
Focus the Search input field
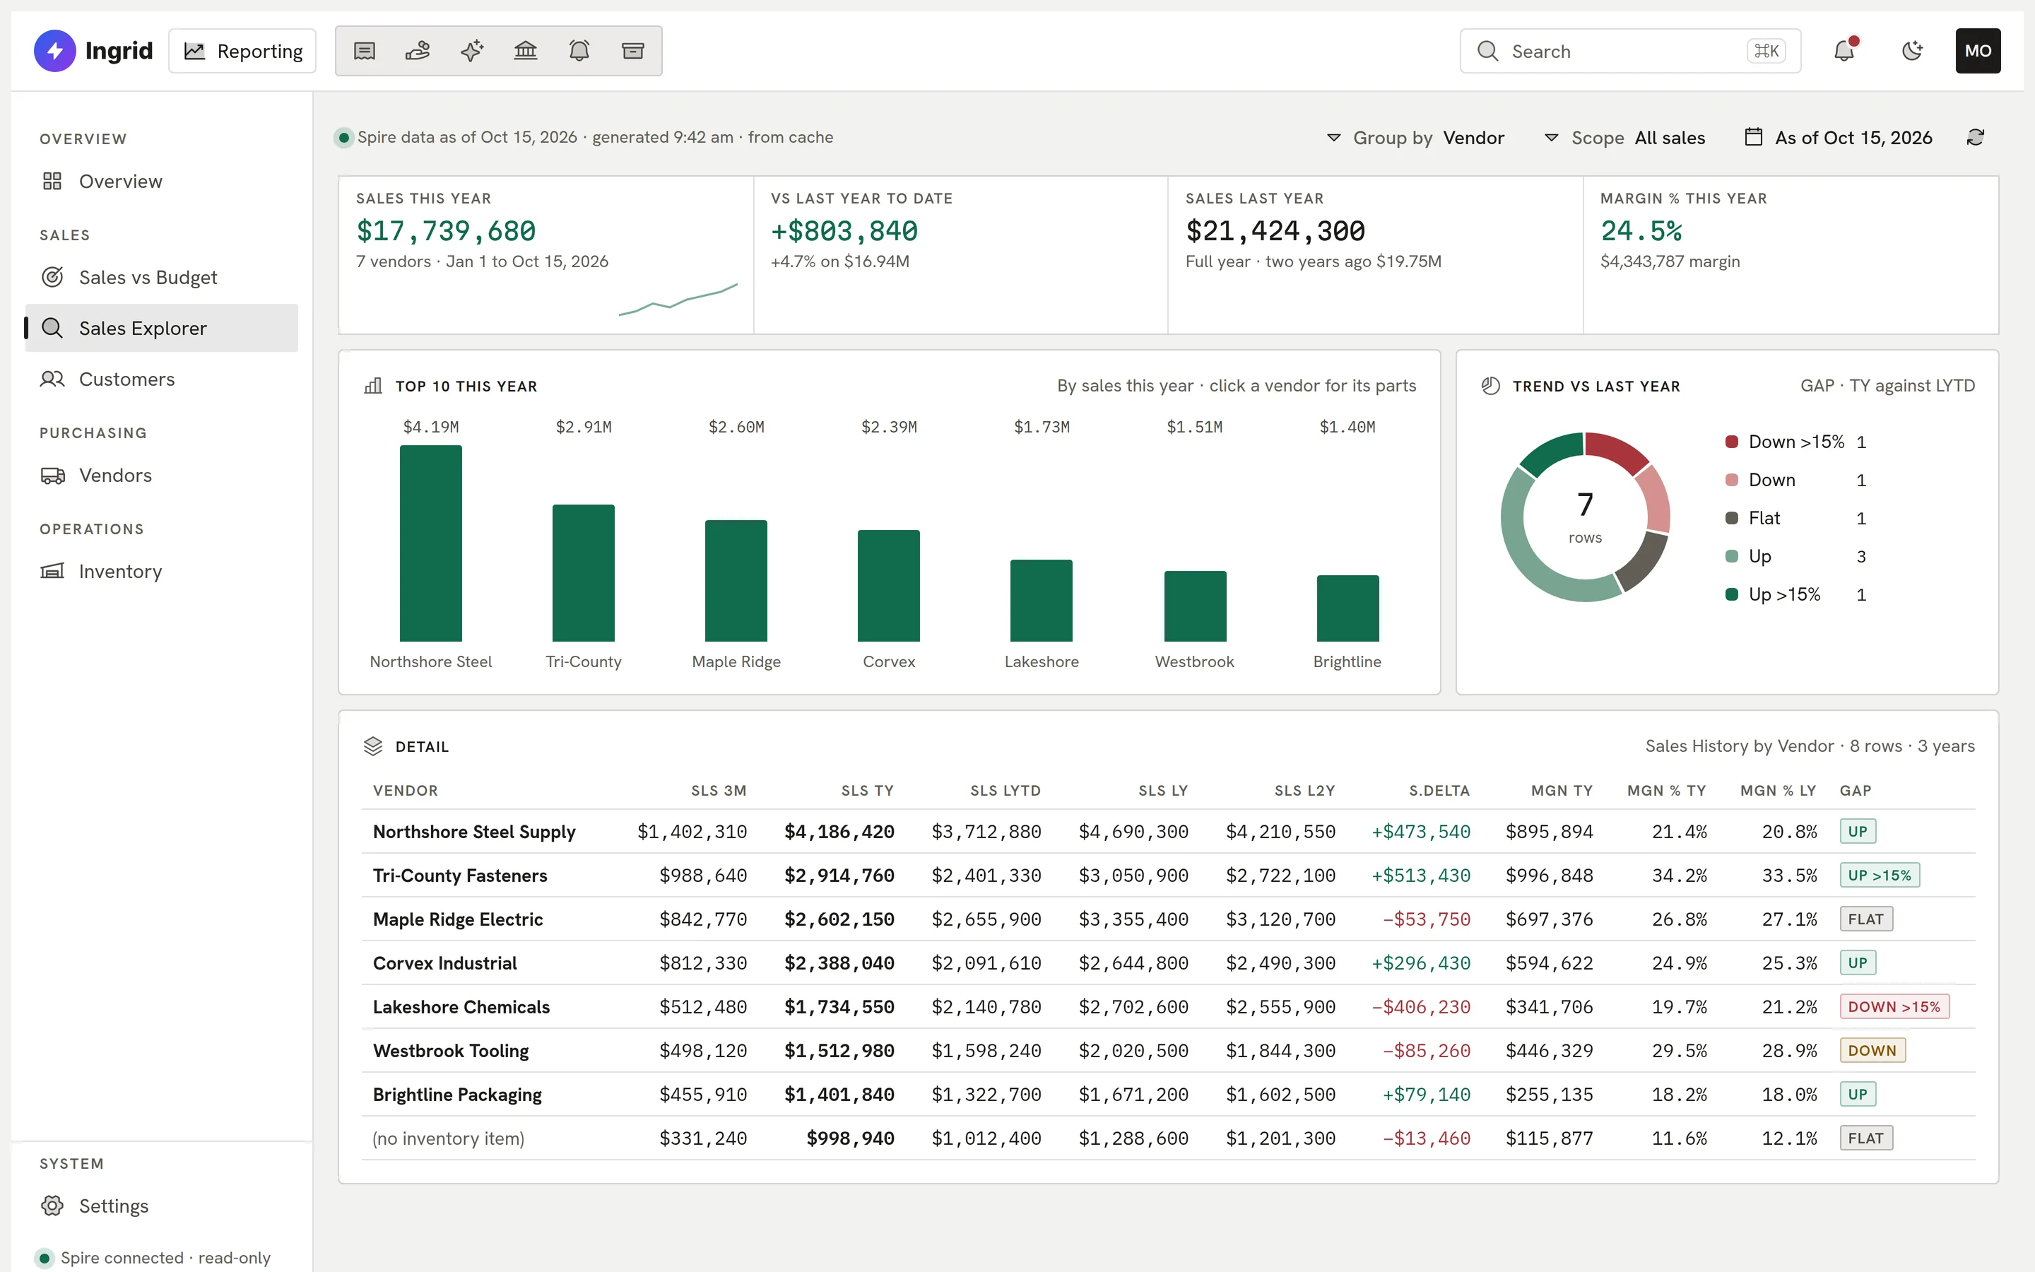[x=1629, y=52]
